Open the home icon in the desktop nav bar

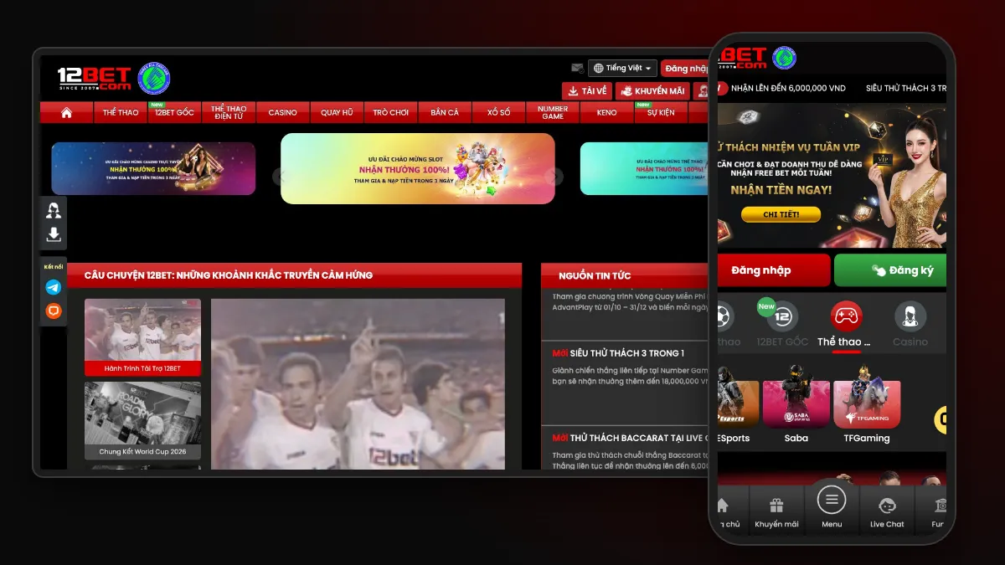click(66, 112)
